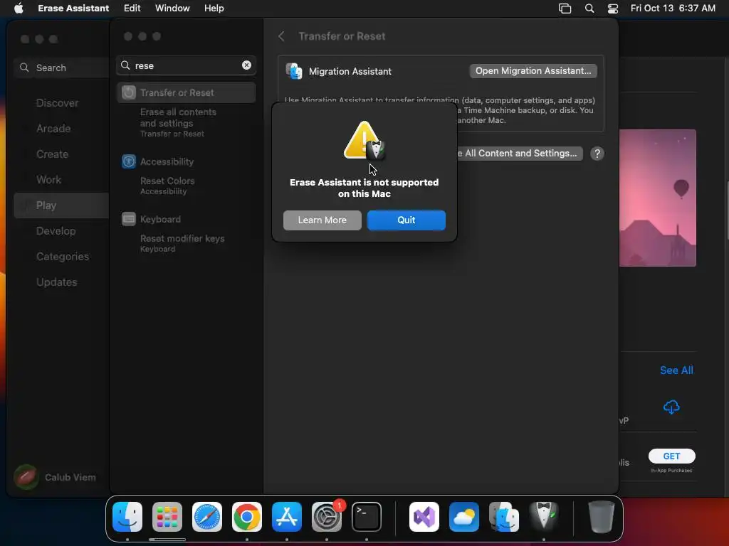Viewport: 729px width, 546px height.
Task: Open the Apple menu
Action: click(19, 9)
